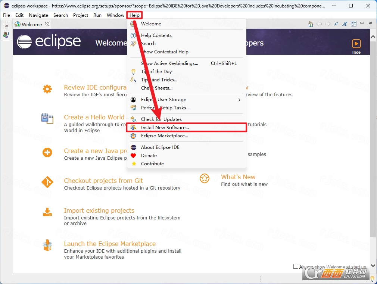Screen dimensions: 377x284
Task: Enable Always show Welcome at start up
Action: tap(296, 266)
